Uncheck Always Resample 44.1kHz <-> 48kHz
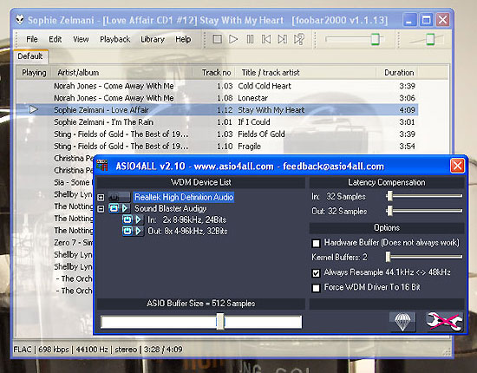This screenshot has width=477, height=373. (316, 273)
